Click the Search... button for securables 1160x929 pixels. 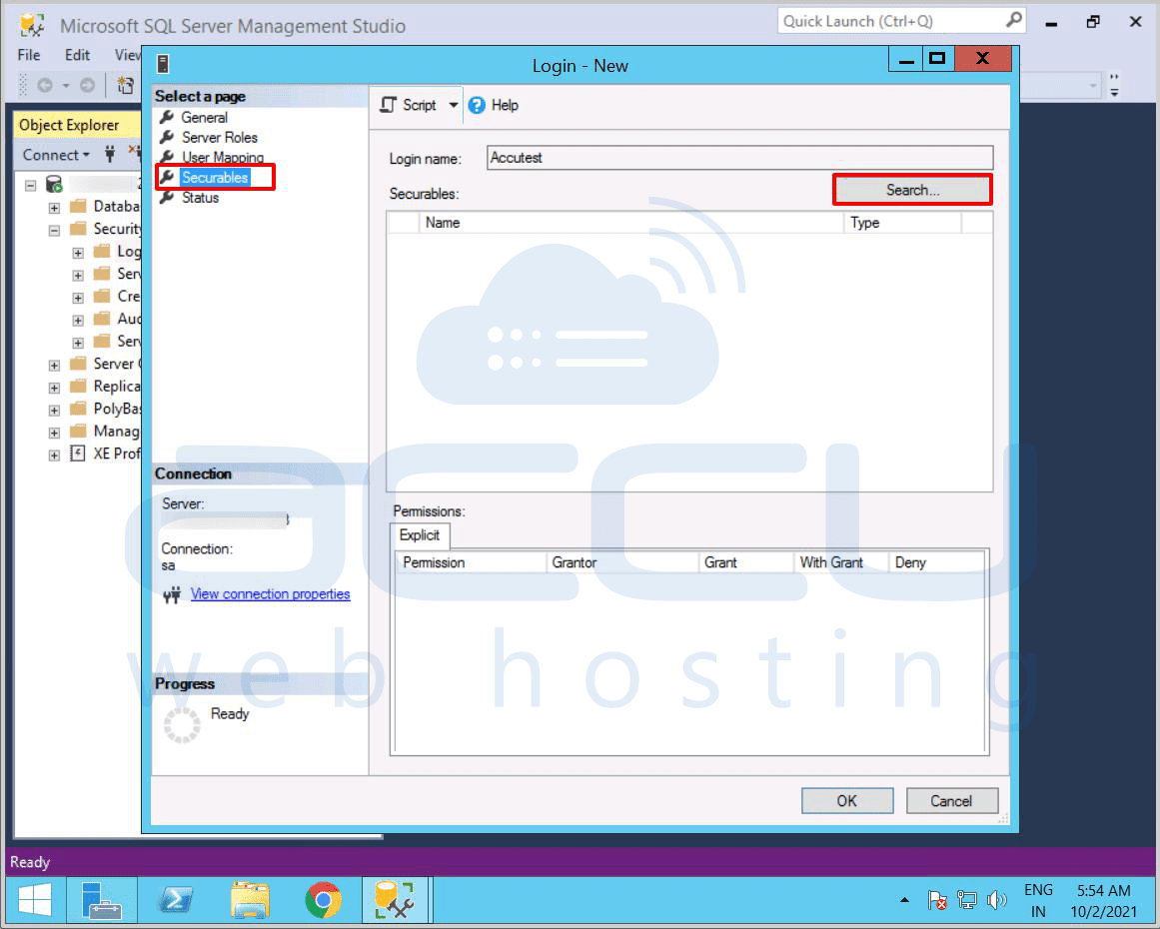(x=912, y=190)
